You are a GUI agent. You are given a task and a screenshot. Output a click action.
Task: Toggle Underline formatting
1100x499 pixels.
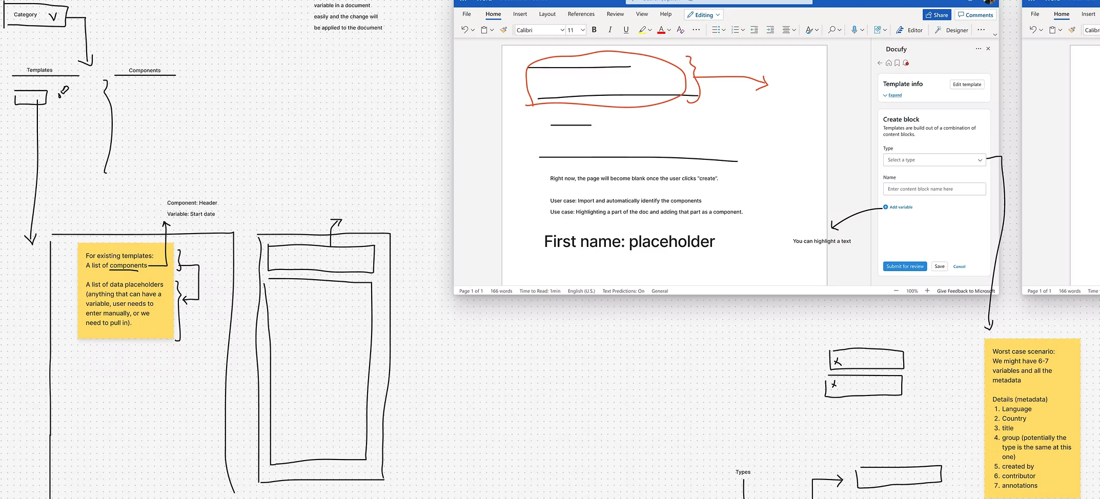coord(626,30)
